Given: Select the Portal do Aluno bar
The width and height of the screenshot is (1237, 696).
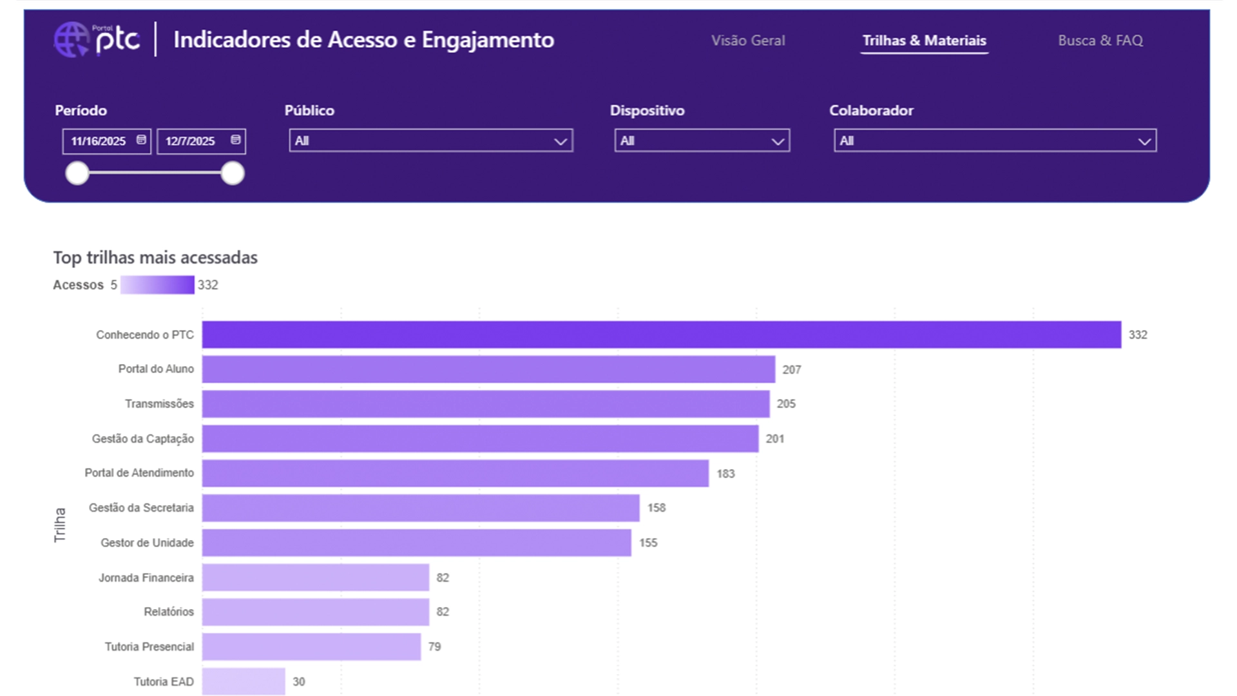Looking at the screenshot, I should [x=488, y=369].
